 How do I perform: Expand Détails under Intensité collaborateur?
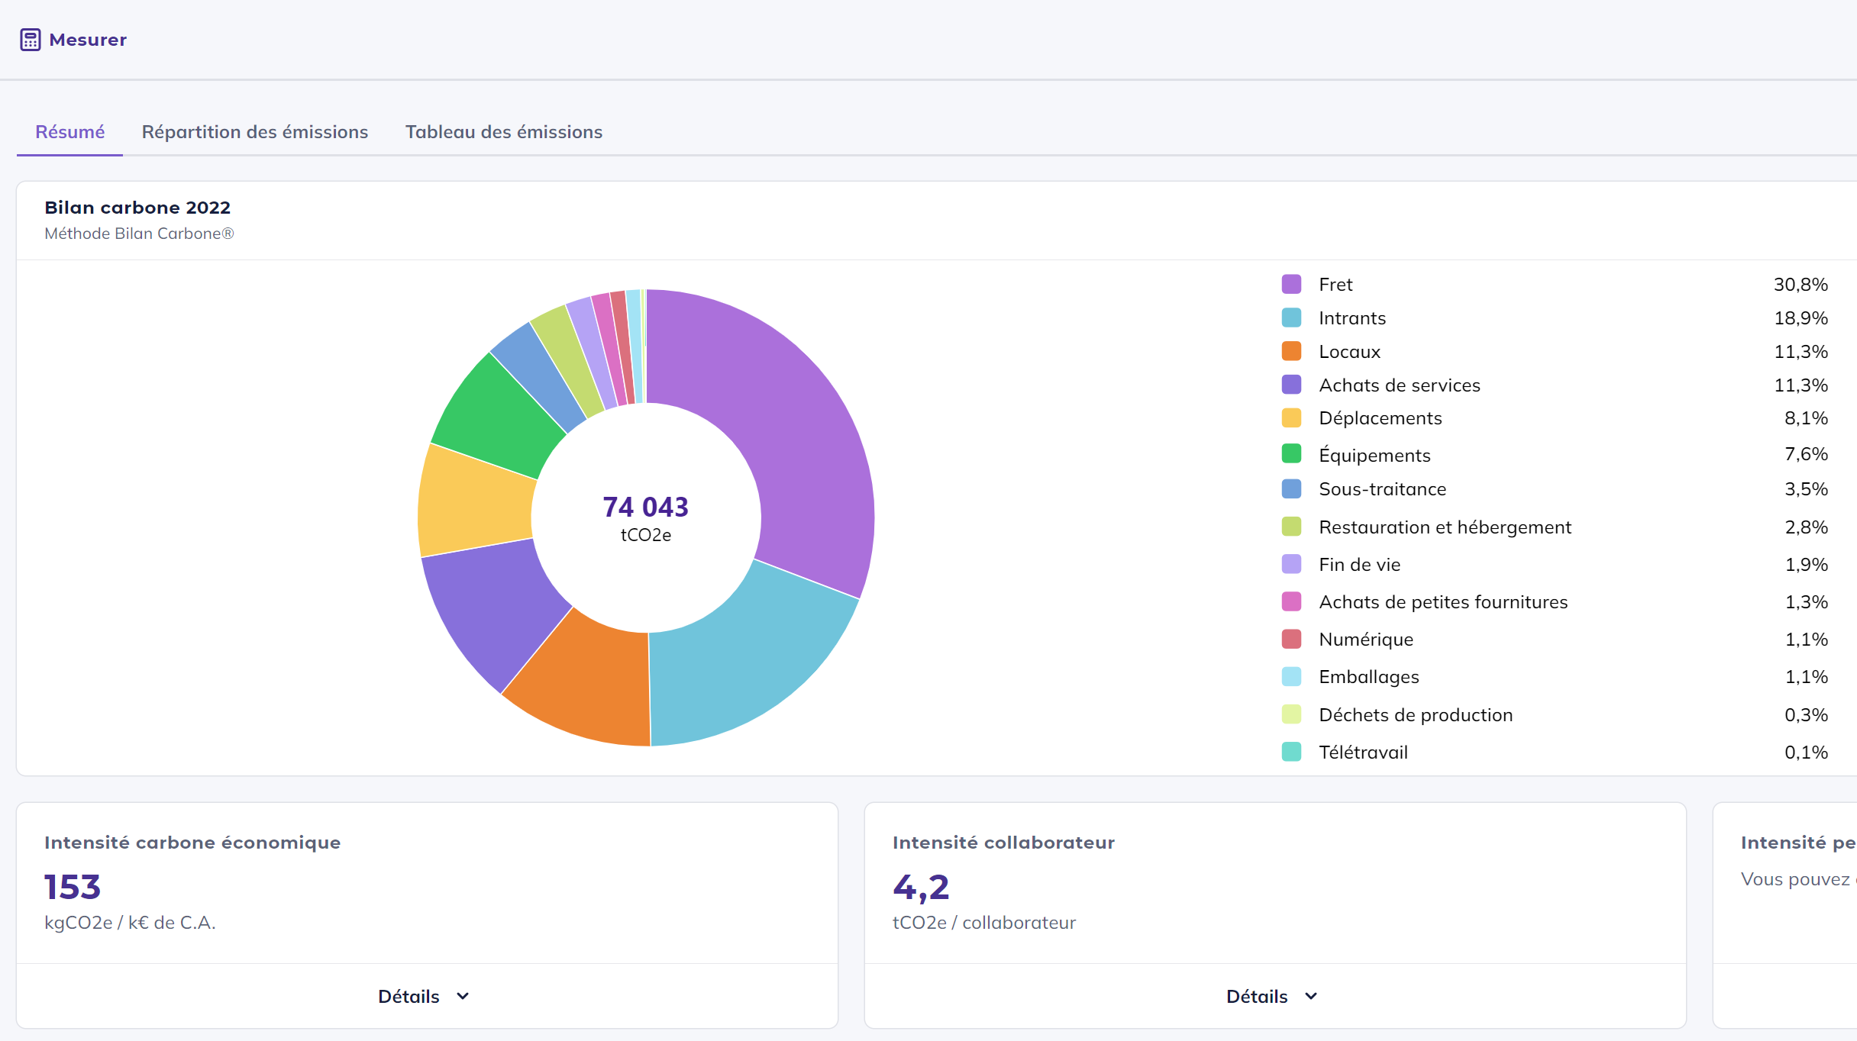pos(1271,996)
